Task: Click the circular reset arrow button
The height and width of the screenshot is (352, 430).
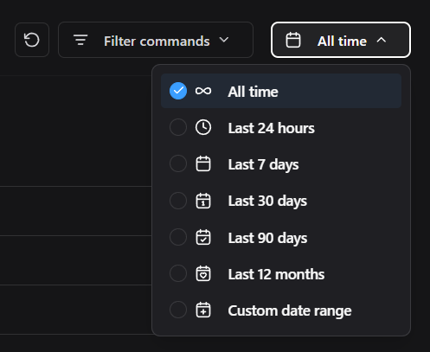Action: click(x=32, y=40)
